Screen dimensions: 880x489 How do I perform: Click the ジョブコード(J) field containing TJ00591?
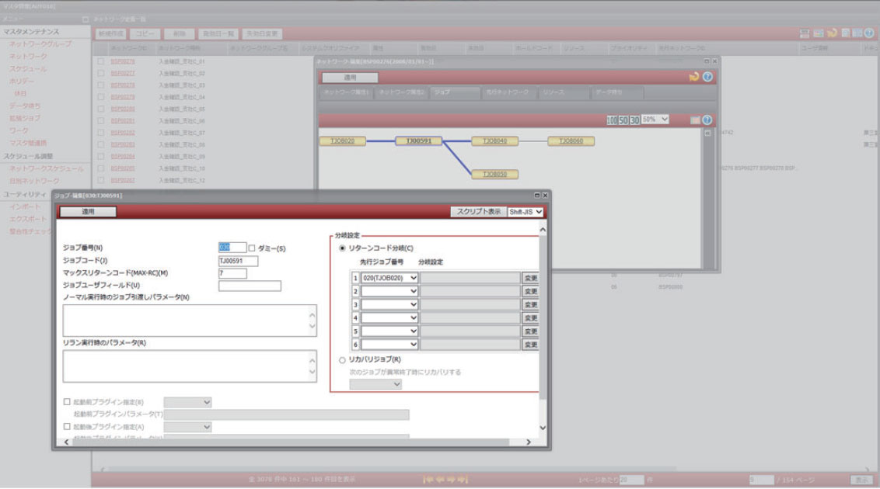pos(238,261)
